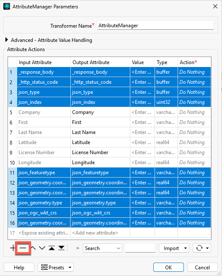Click real64 type in row 12
This screenshot has height=276, width=222.
tap(166, 183)
